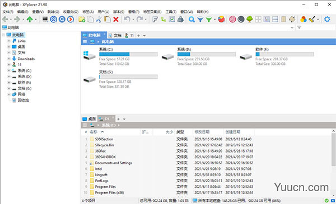Select the 回收站 tree item
The width and height of the screenshot is (336, 204).
(x=23, y=100)
